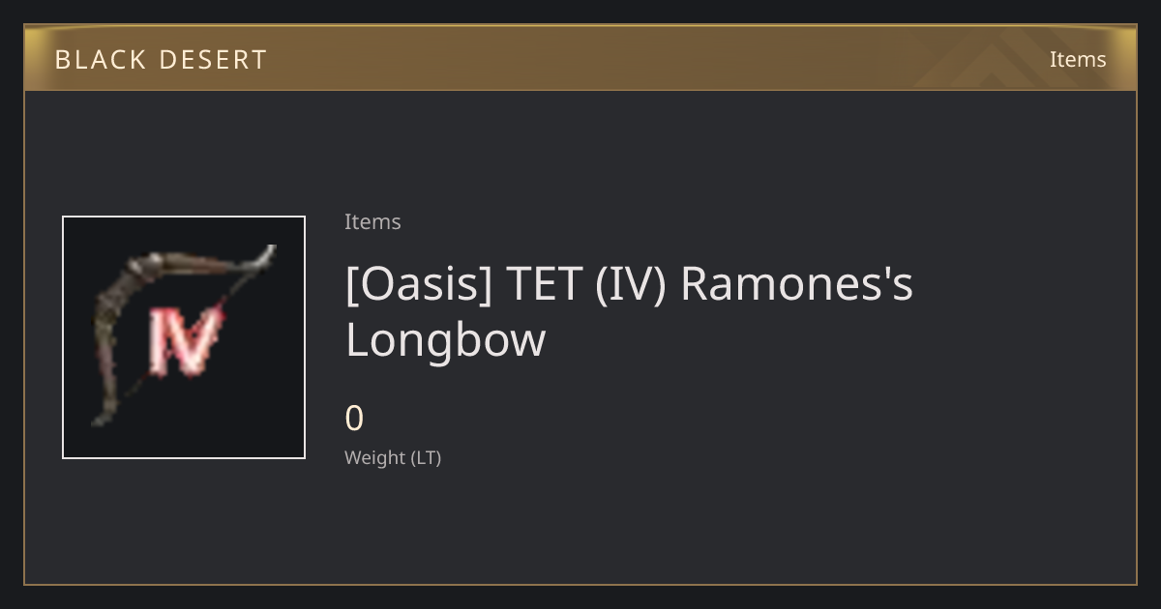Click the word "Ramones's" in the item title
The height and width of the screenshot is (609, 1161).
[x=796, y=284]
